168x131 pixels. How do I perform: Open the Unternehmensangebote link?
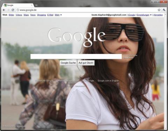68,80
